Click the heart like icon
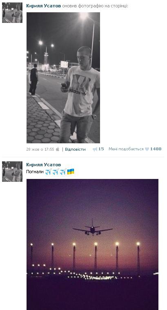 click(x=147, y=149)
